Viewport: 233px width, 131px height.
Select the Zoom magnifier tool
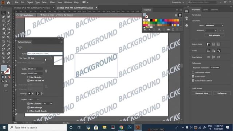(x=9, y=41)
